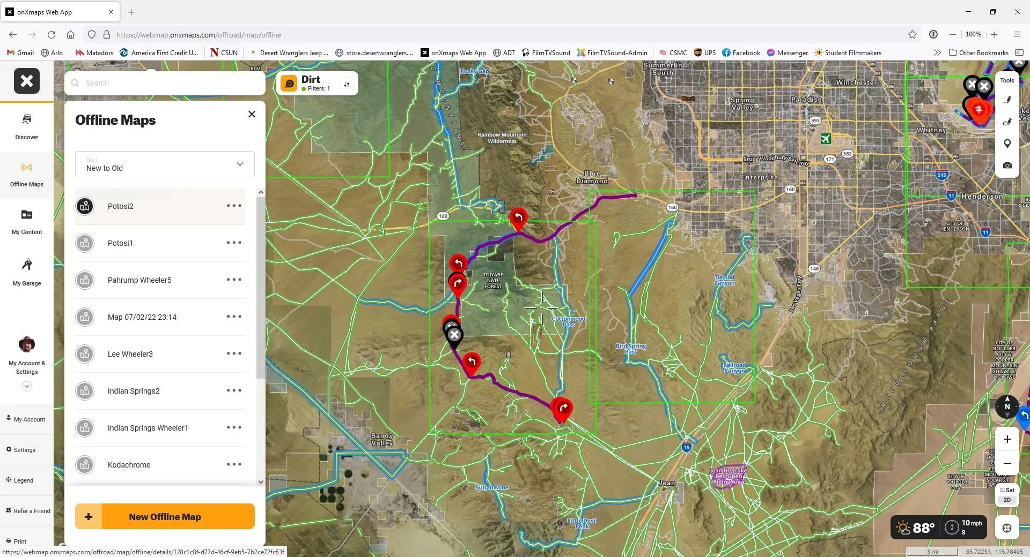The height and width of the screenshot is (557, 1030).
Task: Click the map Search input field
Action: (165, 83)
